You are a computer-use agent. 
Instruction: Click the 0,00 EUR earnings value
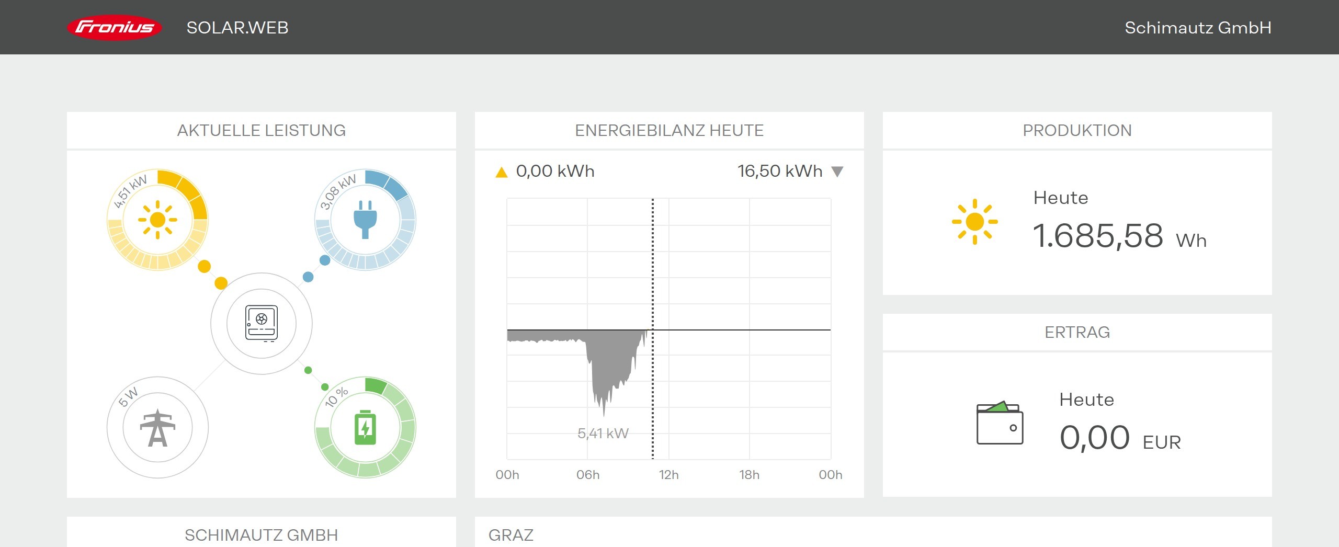[1120, 438]
